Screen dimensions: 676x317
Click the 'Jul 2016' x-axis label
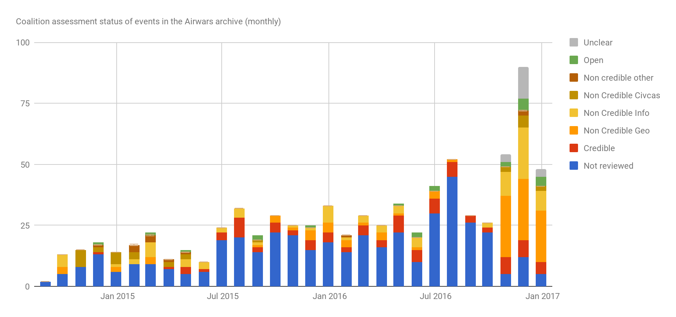tap(435, 296)
